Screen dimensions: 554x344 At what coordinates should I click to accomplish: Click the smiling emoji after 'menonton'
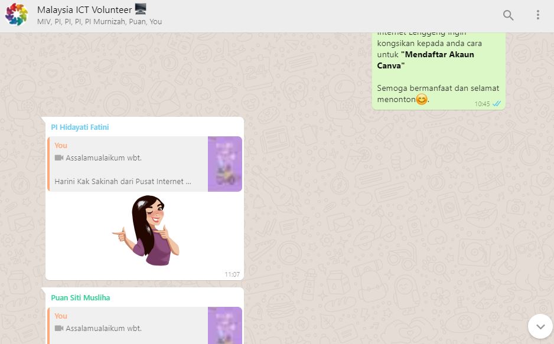pos(421,99)
